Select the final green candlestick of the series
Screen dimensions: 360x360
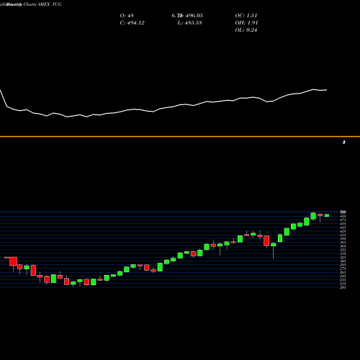coord(327,215)
